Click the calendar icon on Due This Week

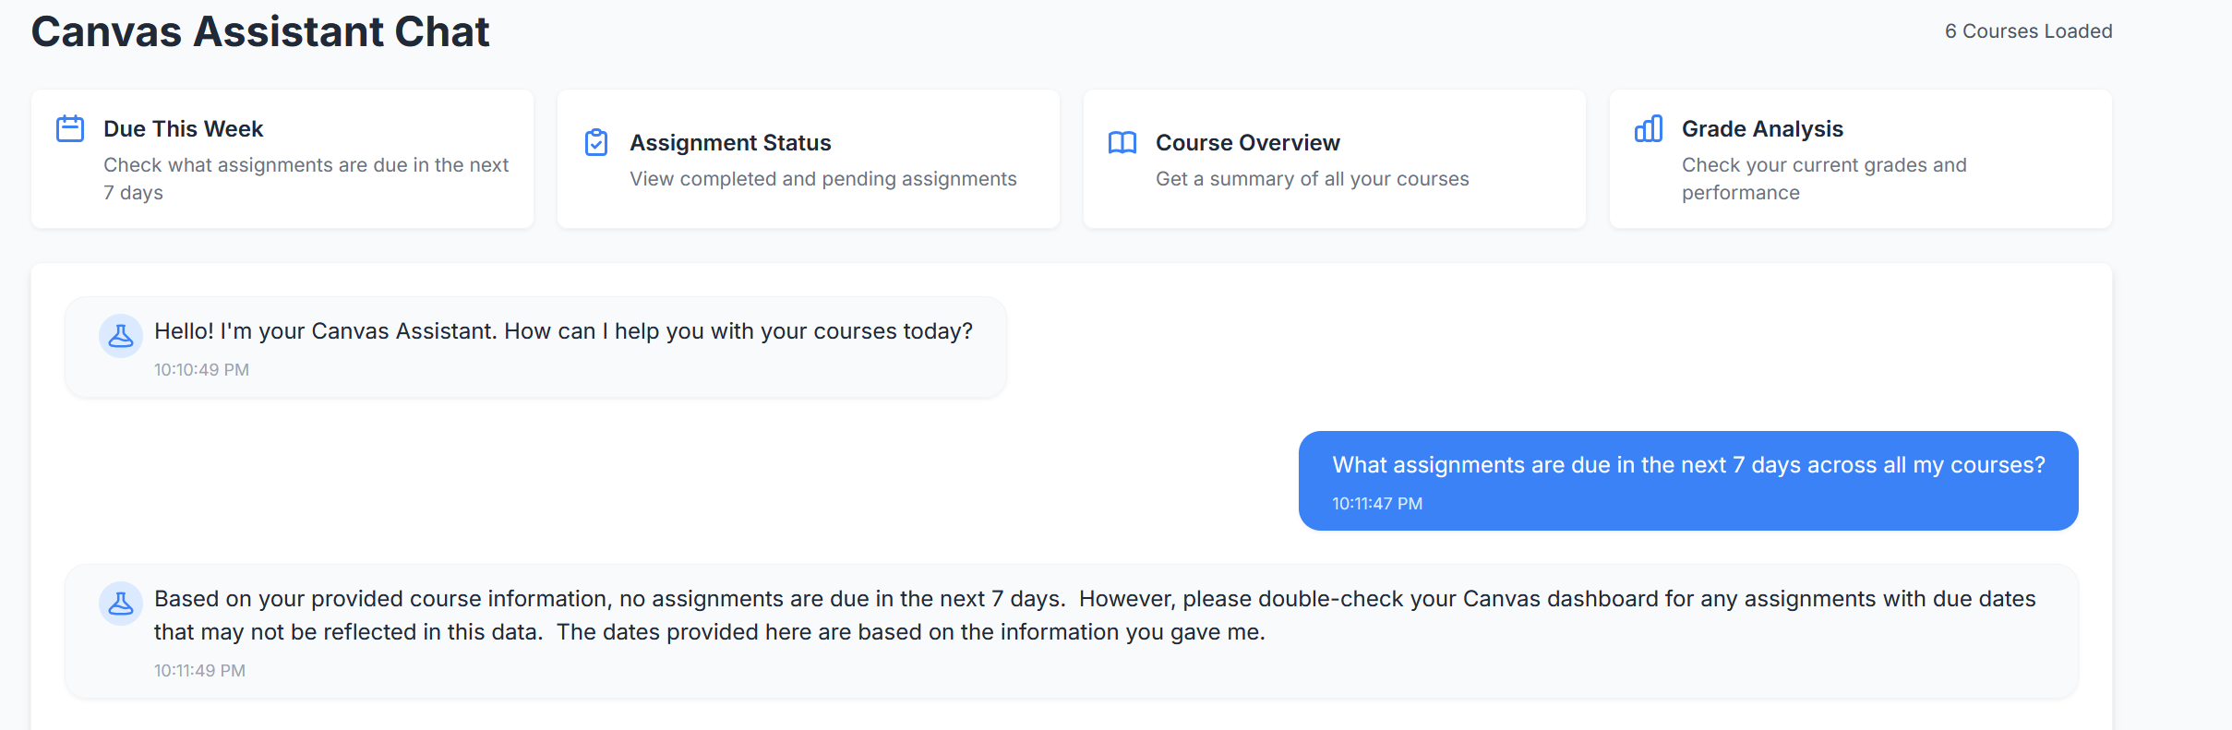pyautogui.click(x=70, y=128)
